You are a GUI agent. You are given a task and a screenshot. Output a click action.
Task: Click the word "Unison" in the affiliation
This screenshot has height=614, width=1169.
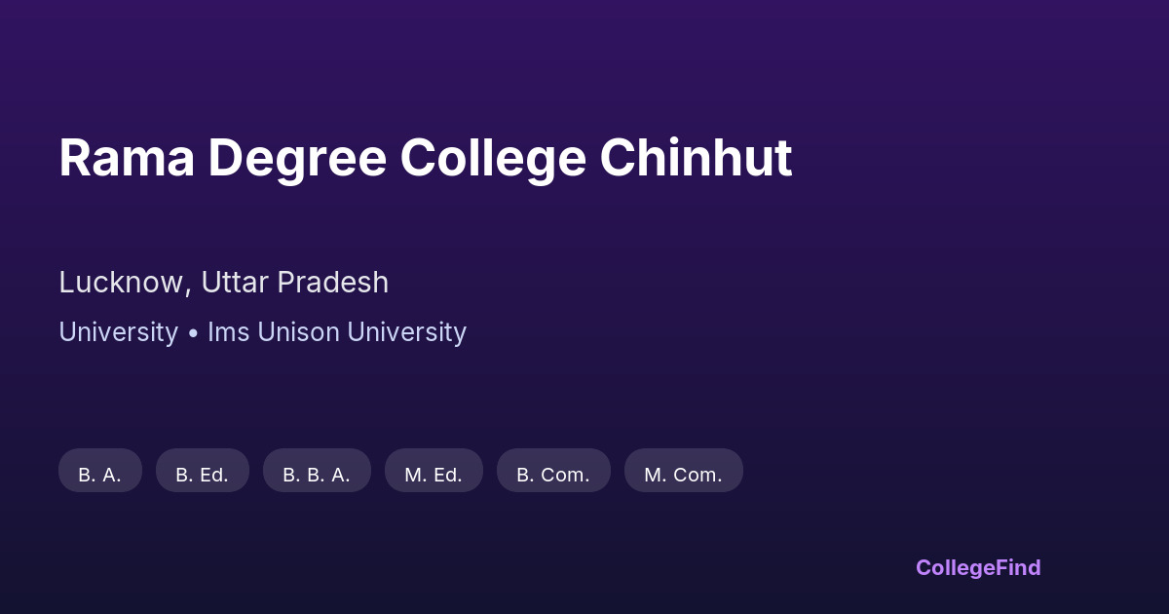[298, 332]
